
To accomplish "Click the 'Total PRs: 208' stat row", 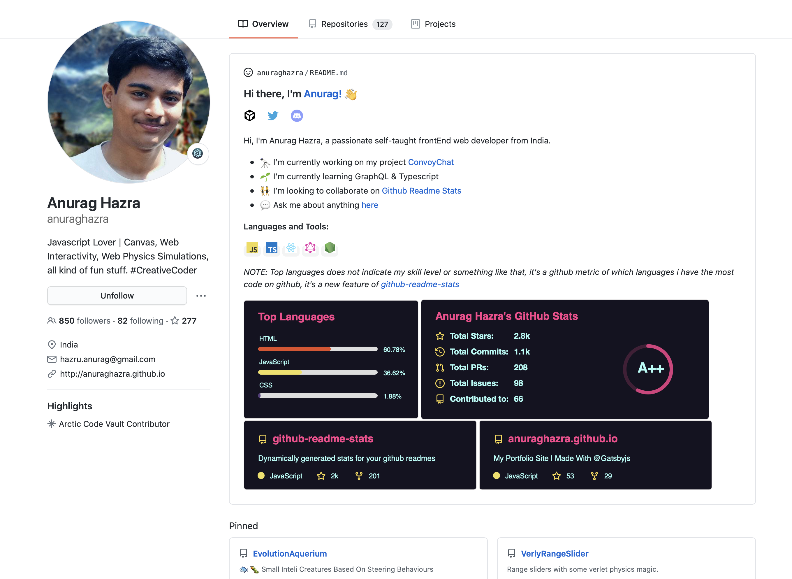I will point(482,367).
